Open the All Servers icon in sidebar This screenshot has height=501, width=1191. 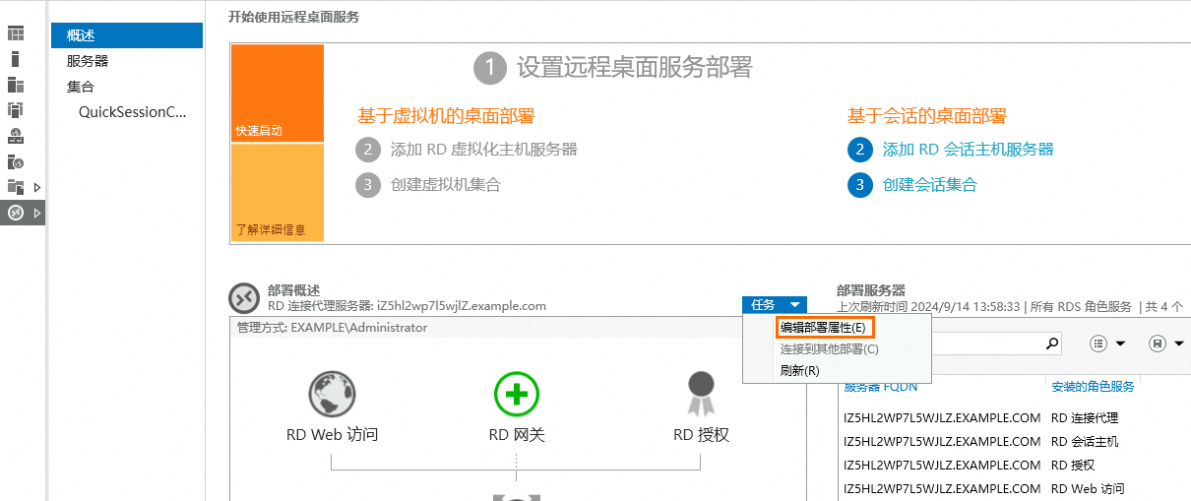(x=16, y=85)
